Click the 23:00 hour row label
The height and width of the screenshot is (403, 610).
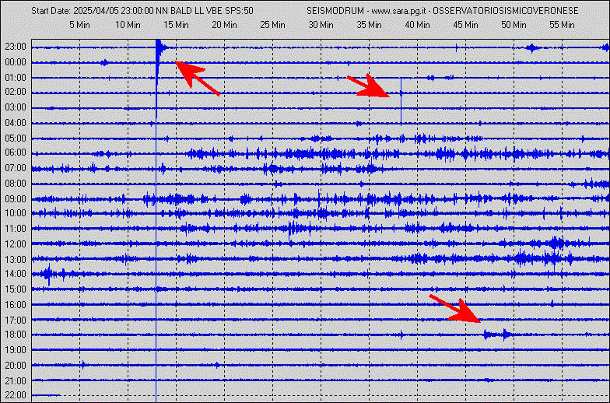[x=16, y=47]
